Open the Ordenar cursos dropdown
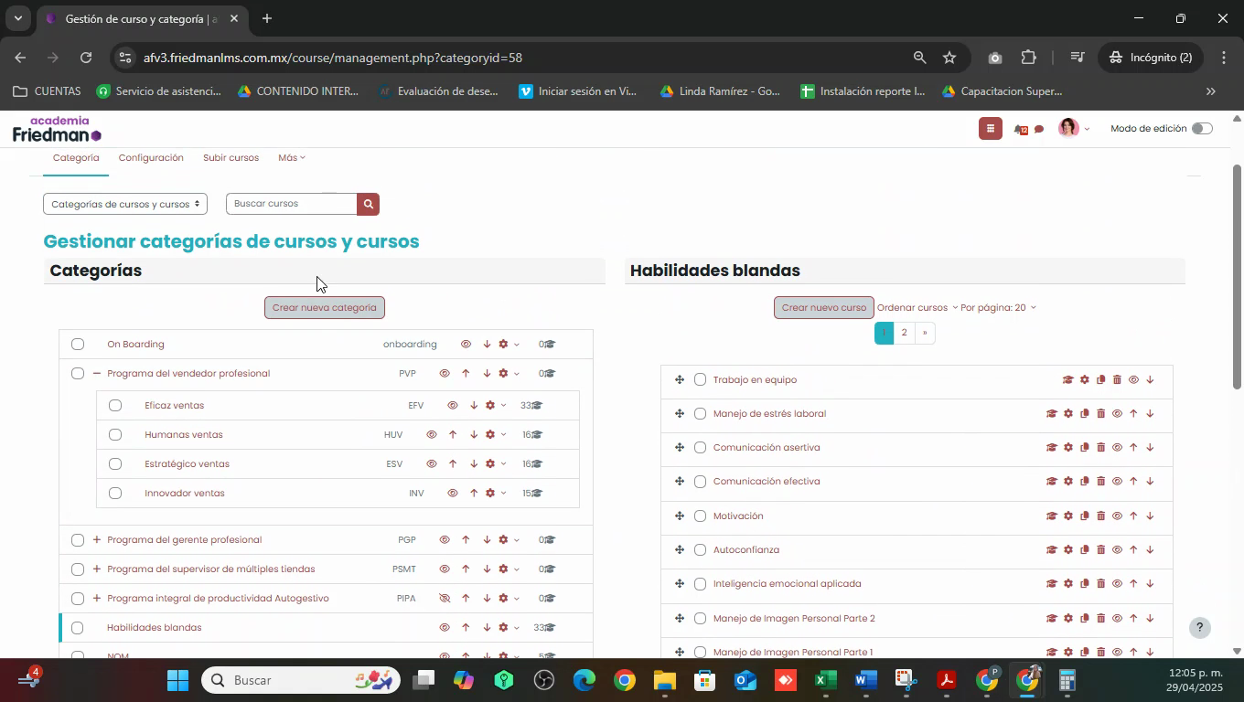The width and height of the screenshot is (1244, 702). pyautogui.click(x=917, y=308)
